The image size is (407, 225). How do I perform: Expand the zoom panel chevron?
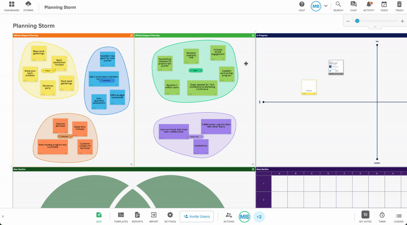tap(375, 27)
